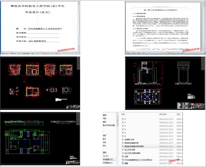Open 本地磁盘 (D:) in sidebar
This screenshot has height=167, width=206.
coord(108,159)
